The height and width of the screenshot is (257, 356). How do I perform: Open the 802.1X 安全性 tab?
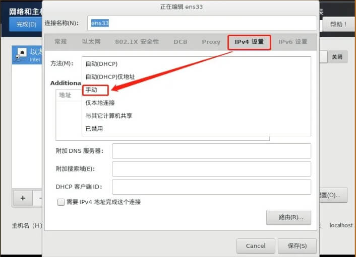click(137, 42)
